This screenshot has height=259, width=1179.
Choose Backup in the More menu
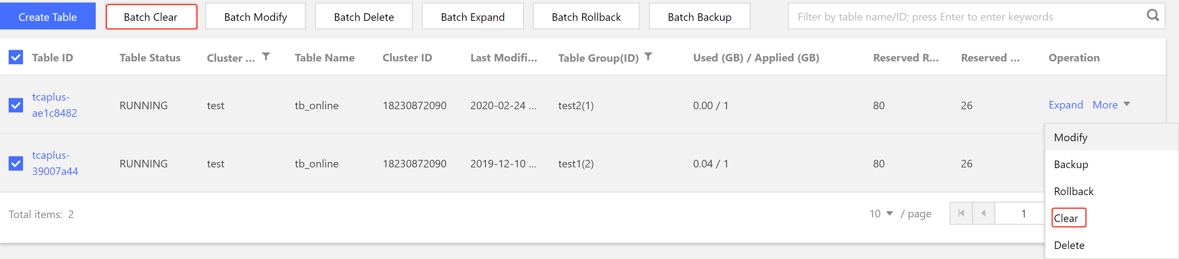(x=1071, y=165)
